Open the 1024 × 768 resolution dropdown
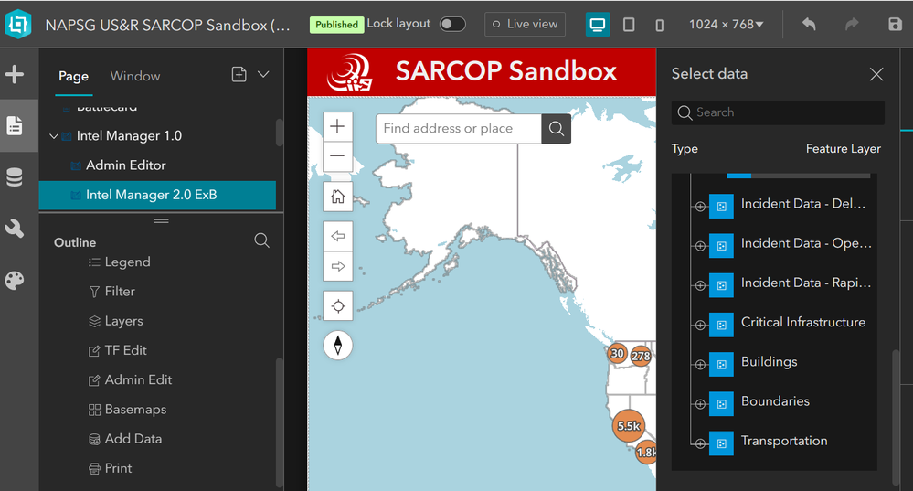 [x=726, y=25]
